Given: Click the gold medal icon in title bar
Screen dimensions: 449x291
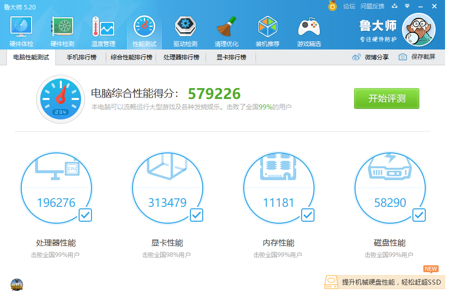Looking at the screenshot, I should [x=333, y=6].
